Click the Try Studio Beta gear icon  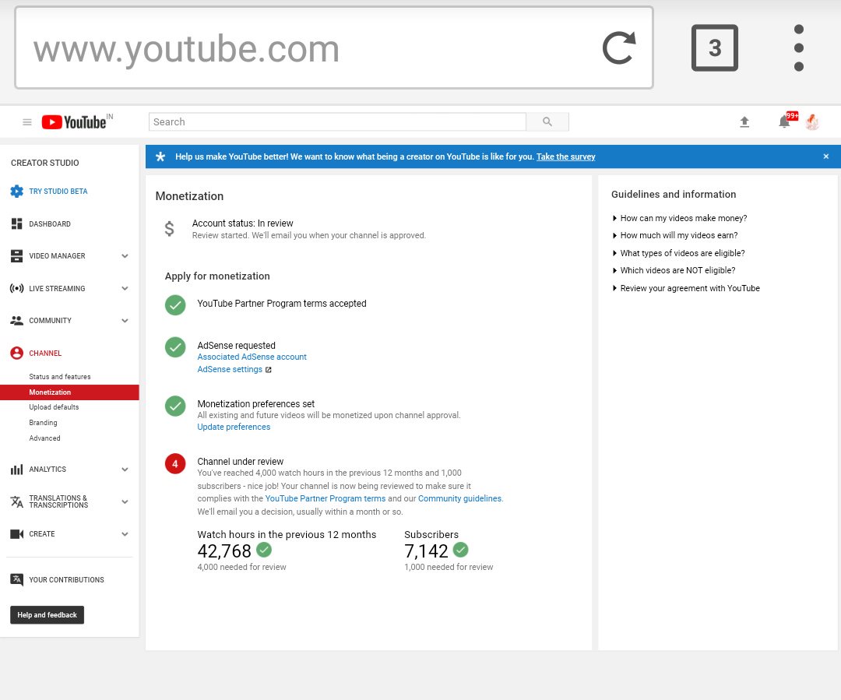pyautogui.click(x=16, y=191)
